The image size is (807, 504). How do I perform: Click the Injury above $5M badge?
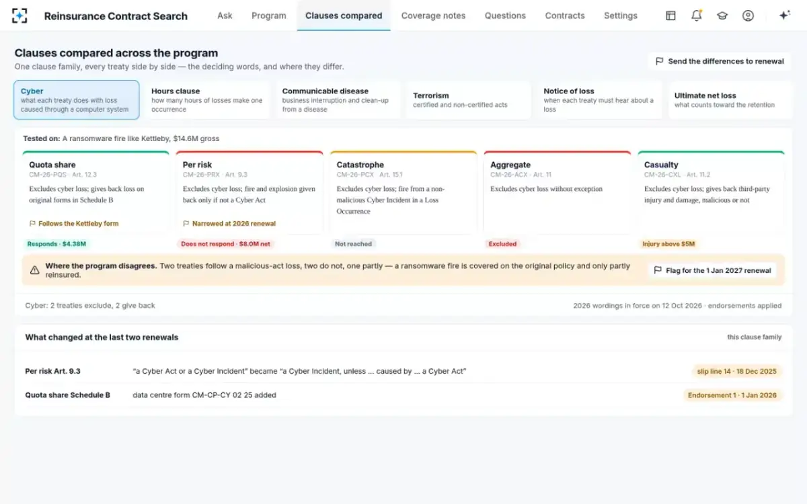pos(668,244)
